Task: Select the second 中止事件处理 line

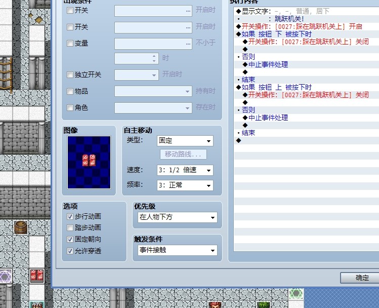Action: pyautogui.click(x=306, y=118)
